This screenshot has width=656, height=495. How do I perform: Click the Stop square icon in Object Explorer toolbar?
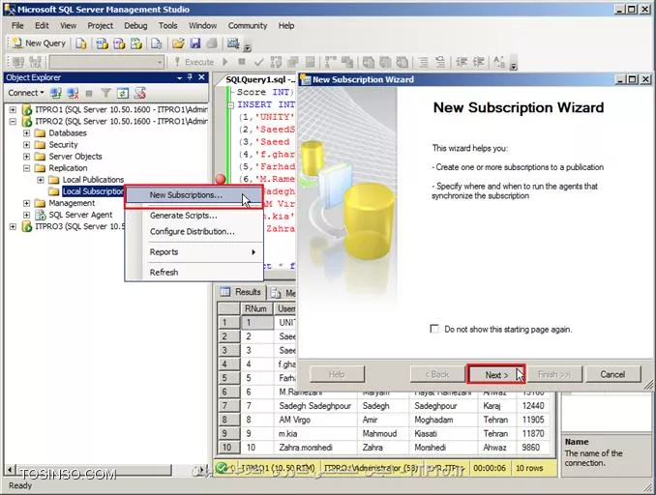pos(89,93)
